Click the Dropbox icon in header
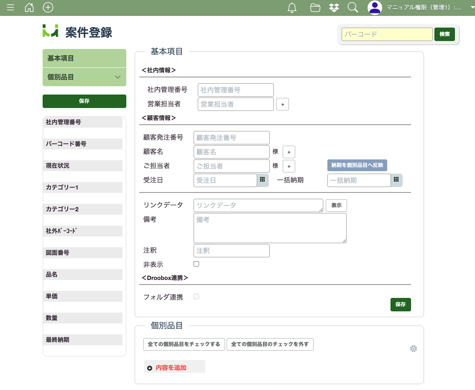This screenshot has height=390, width=475. pos(334,8)
